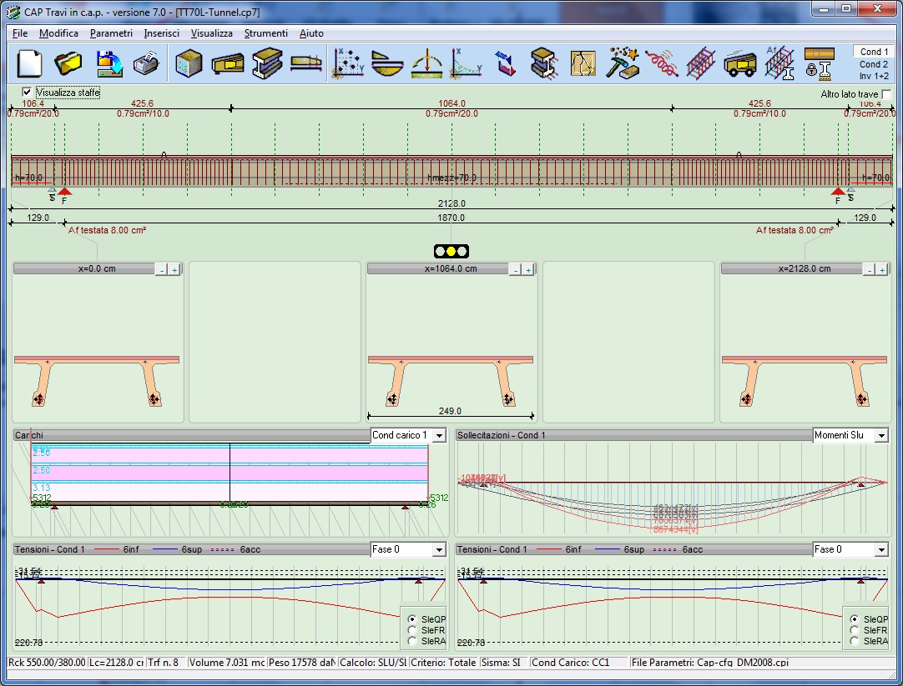Select the cross-section drawing at x=0.0 cm
903x686 pixels.
click(x=97, y=381)
